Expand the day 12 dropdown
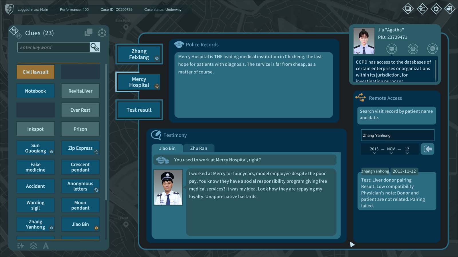 (x=407, y=150)
